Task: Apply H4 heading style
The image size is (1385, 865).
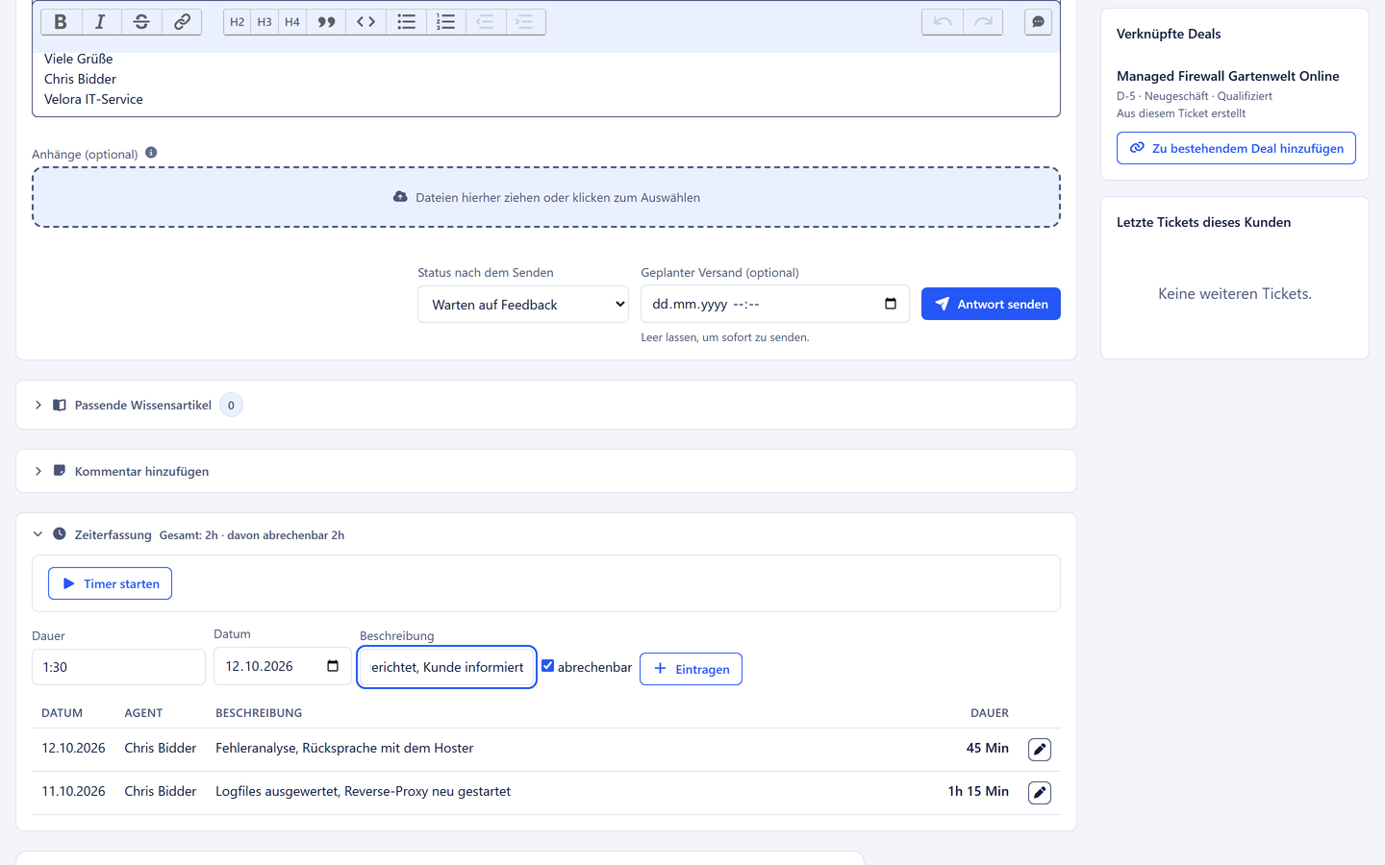Action: (x=292, y=22)
